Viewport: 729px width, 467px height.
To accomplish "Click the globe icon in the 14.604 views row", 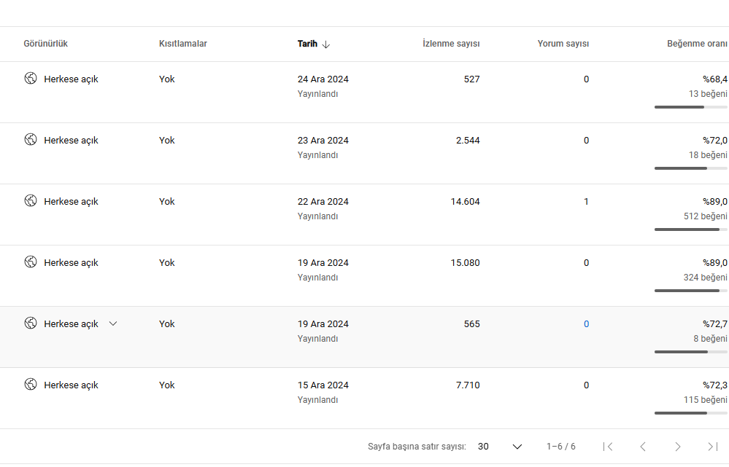I will click(31, 200).
